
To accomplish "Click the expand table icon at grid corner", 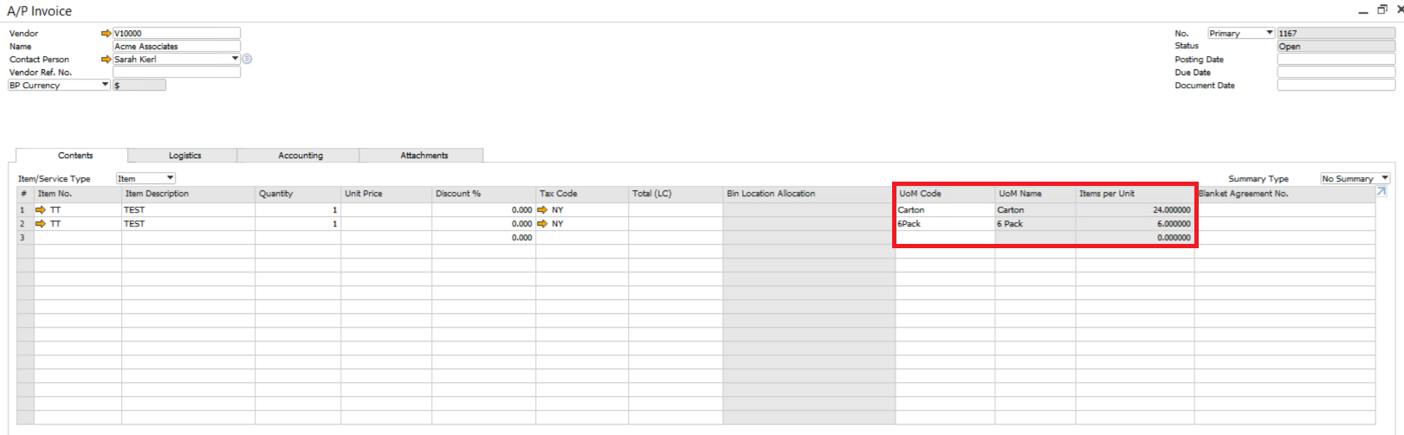I will click(1381, 192).
